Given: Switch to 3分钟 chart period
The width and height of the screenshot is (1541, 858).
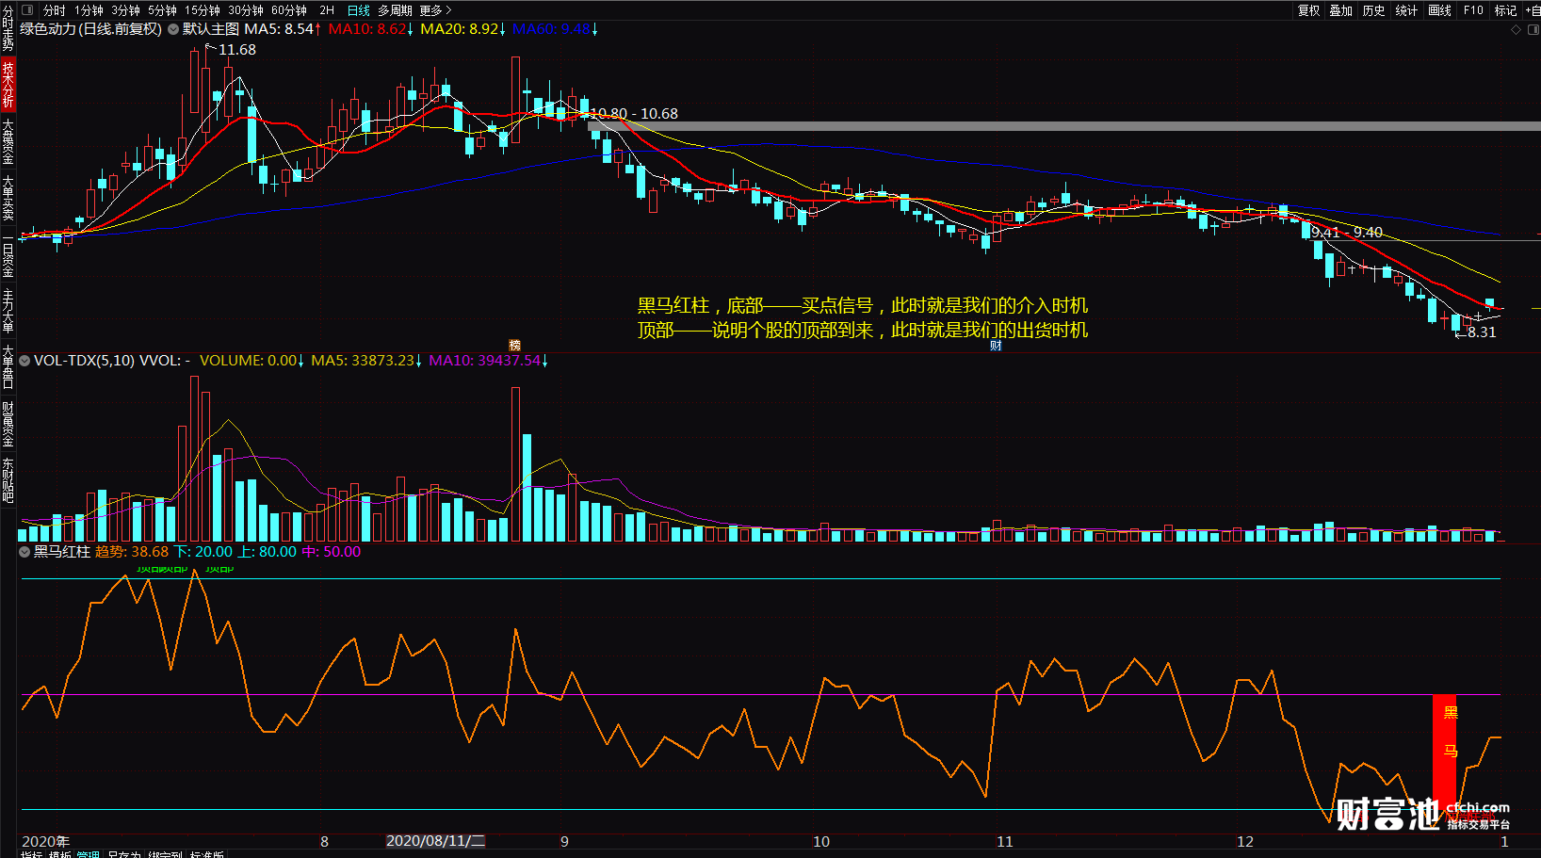Looking at the screenshot, I should click(126, 10).
